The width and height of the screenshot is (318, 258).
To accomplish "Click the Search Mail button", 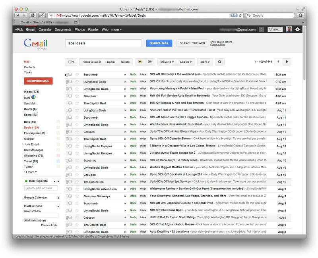I will click(x=159, y=43).
